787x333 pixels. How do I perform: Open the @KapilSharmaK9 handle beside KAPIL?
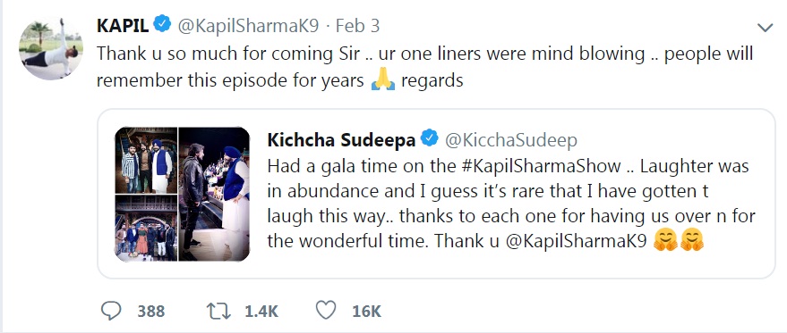248,26
